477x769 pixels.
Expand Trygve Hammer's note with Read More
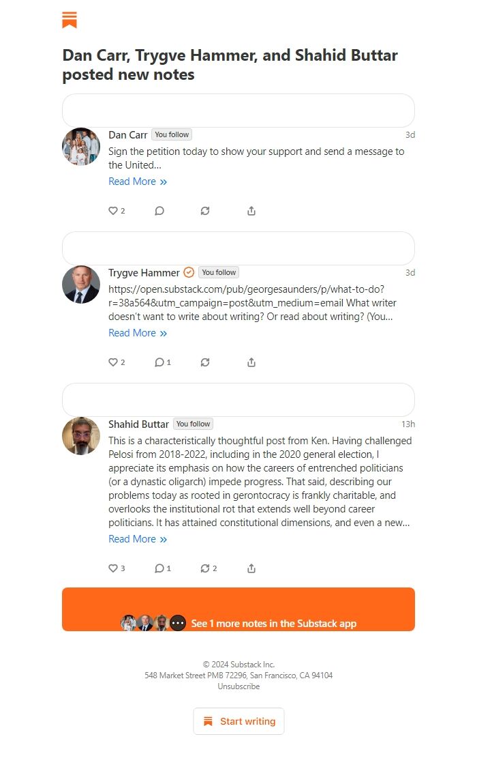tap(138, 333)
